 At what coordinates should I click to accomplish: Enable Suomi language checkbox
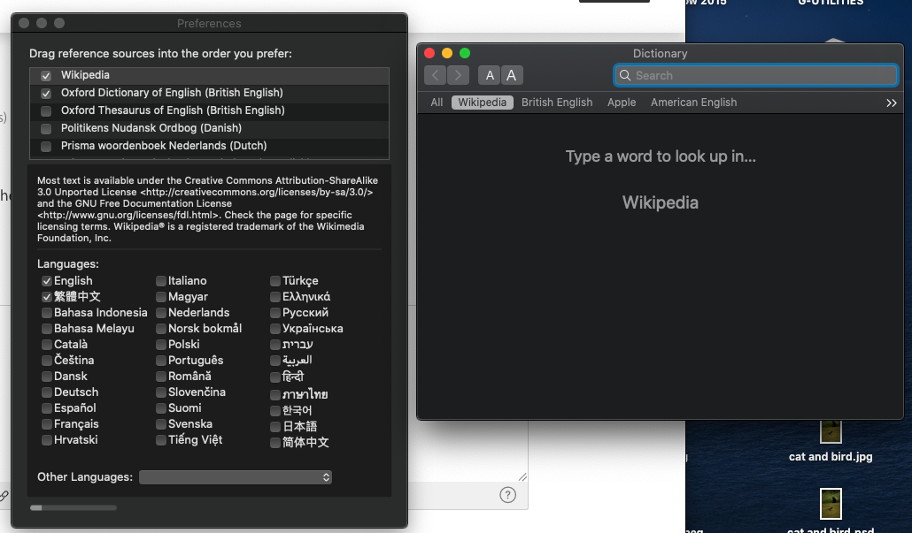click(160, 408)
